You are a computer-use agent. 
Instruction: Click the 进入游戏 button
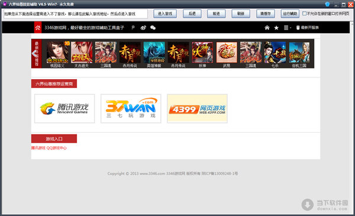tap(165, 14)
